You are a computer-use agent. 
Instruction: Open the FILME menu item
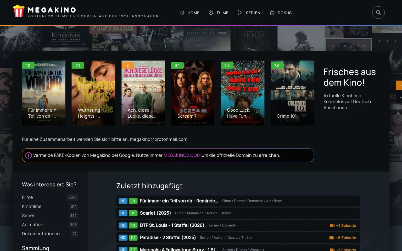(219, 13)
